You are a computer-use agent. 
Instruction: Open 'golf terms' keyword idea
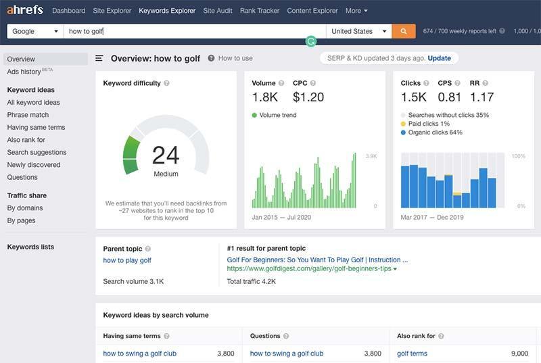tap(412, 354)
